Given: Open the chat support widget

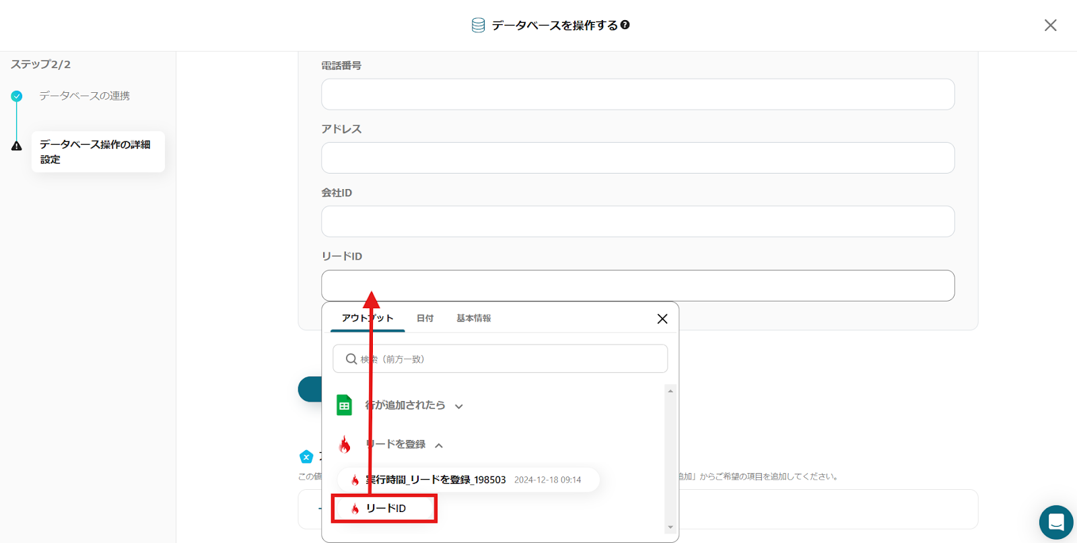Looking at the screenshot, I should [x=1055, y=521].
